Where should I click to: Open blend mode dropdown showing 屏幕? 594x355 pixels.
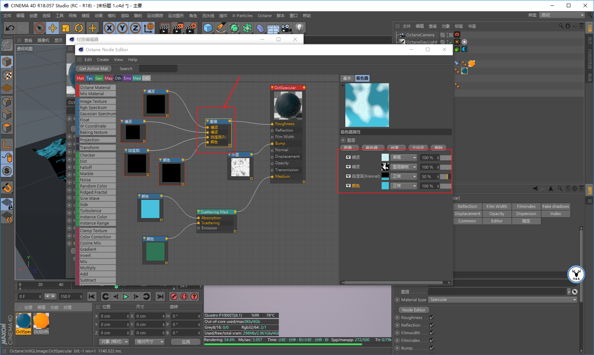pyautogui.click(x=404, y=157)
